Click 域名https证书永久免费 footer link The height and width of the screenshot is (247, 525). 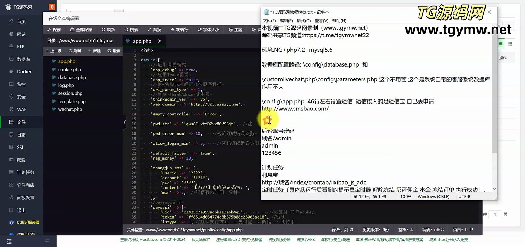coord(448,240)
